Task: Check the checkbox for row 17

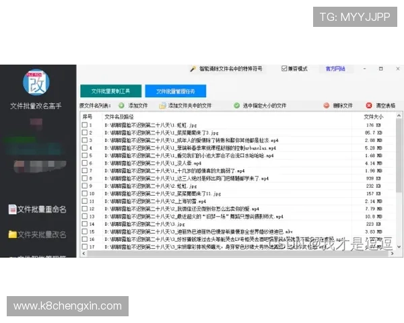Action: point(85,246)
